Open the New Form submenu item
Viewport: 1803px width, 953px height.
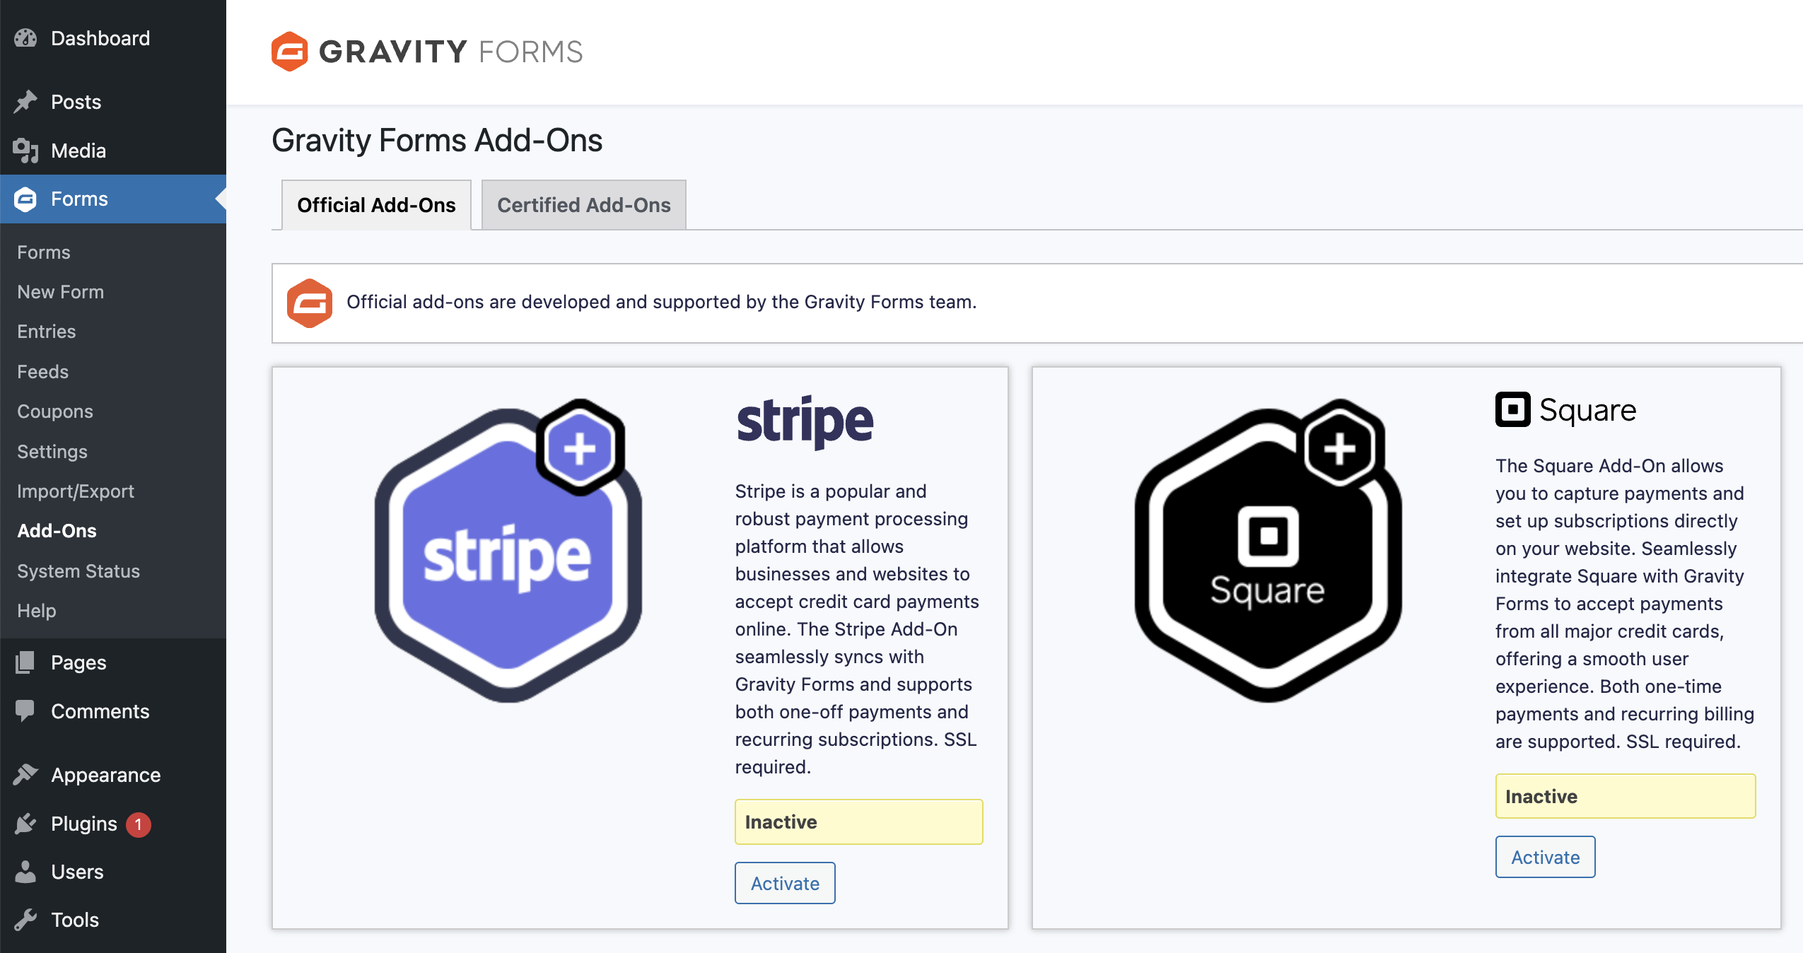point(60,292)
